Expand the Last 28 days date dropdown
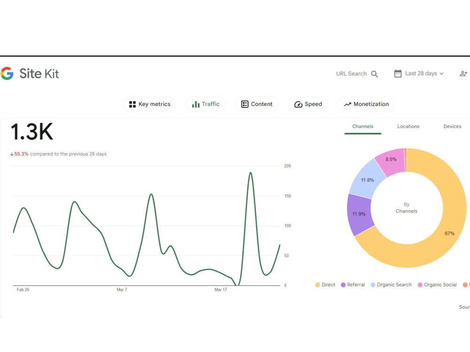 point(419,74)
